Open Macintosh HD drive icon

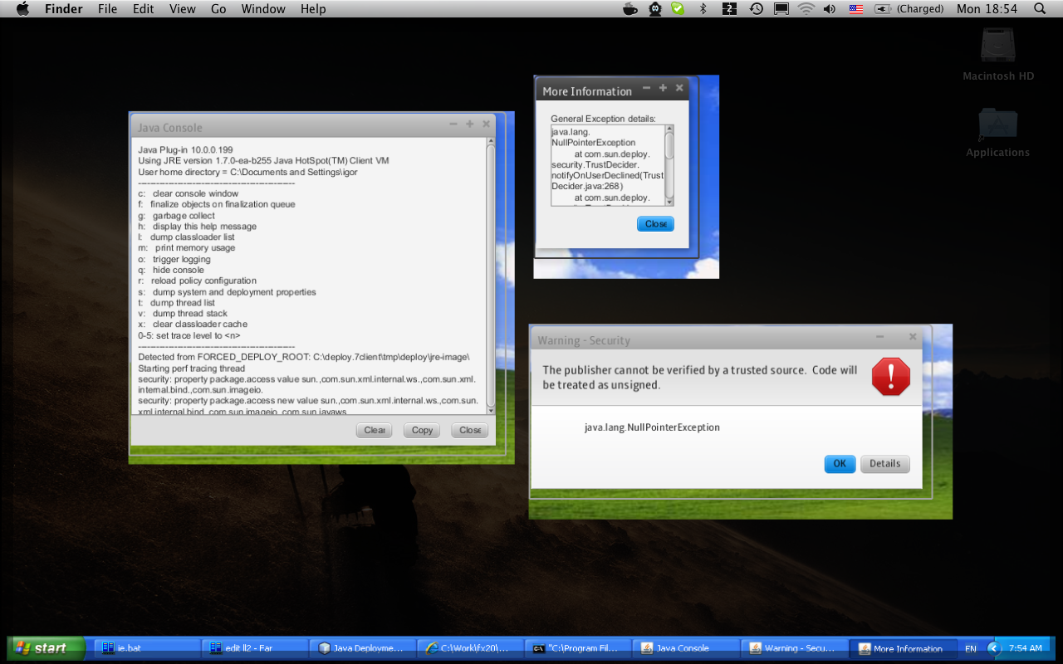(997, 48)
